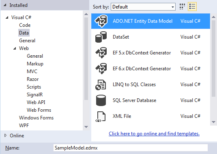217x154 pixels.
Task: Click the go online and find templates link
Action: pyautogui.click(x=154, y=134)
